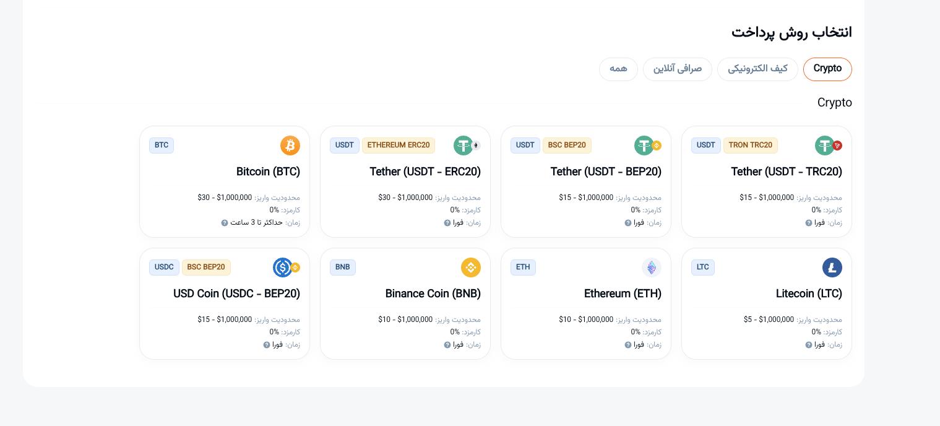
Task: Show all methods with همه tab
Action: tap(618, 69)
